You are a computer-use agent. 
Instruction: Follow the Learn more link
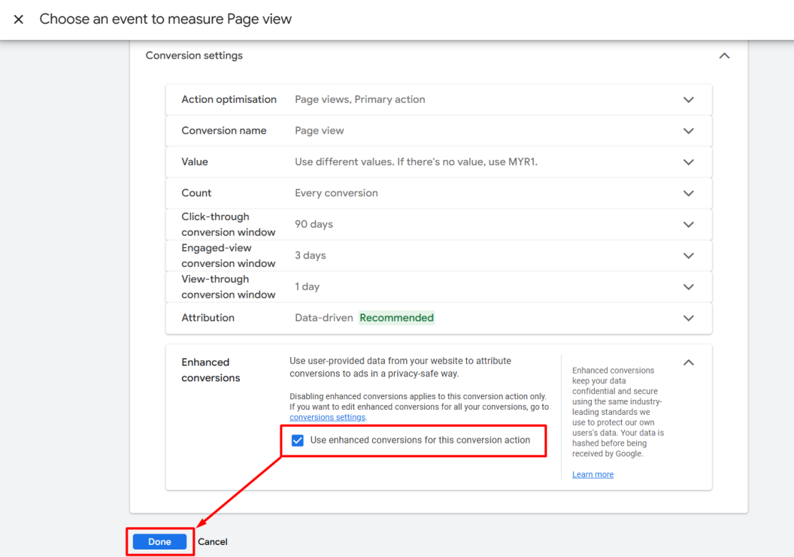click(592, 474)
